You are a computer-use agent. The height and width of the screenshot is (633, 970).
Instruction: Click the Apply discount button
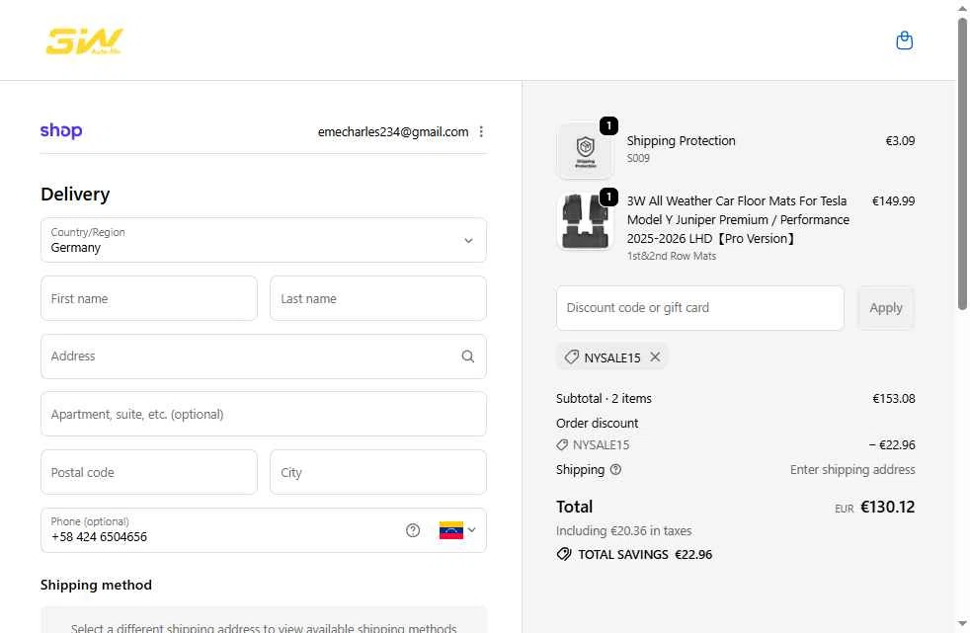886,308
